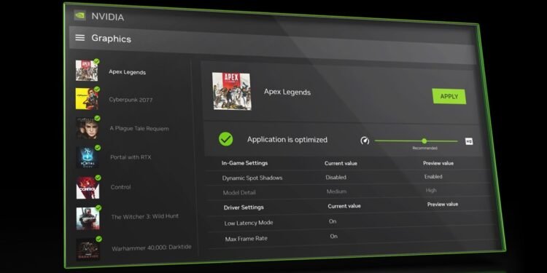Open Cyberpunk 2077 in the game list
Image resolution: width=547 pixels, height=273 pixels.
pyautogui.click(x=131, y=100)
